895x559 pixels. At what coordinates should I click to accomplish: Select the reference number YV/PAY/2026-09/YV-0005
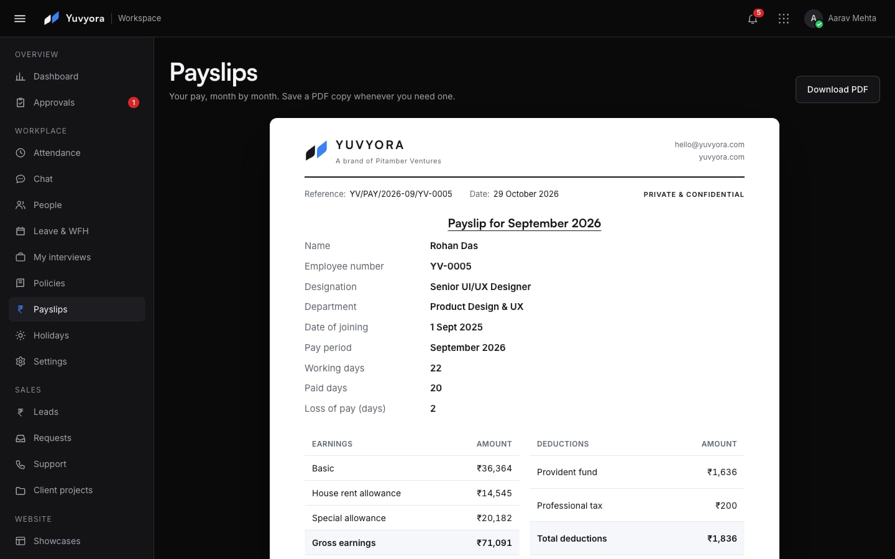(x=401, y=194)
